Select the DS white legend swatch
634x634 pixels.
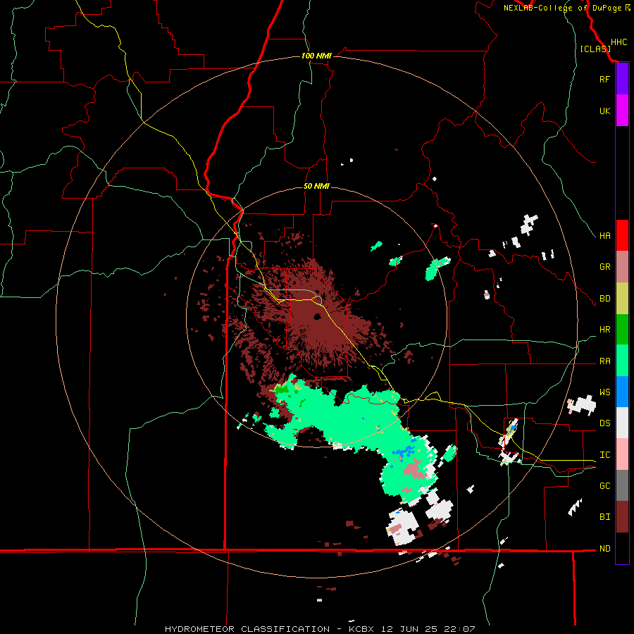pyautogui.click(x=622, y=423)
